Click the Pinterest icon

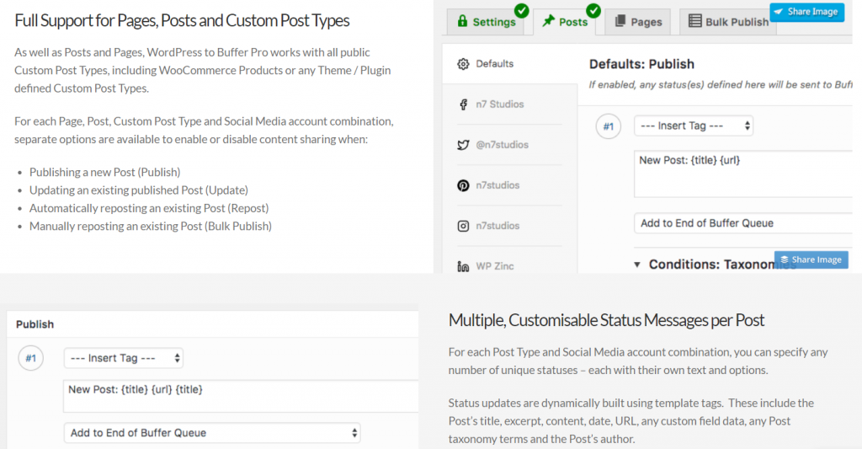point(463,185)
